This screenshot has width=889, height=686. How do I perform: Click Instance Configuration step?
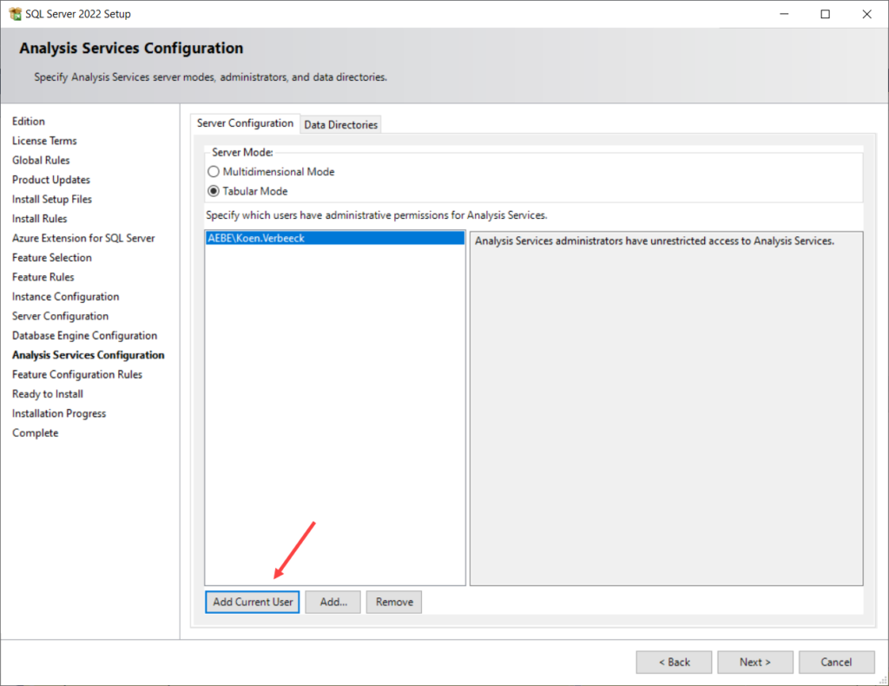click(x=65, y=296)
